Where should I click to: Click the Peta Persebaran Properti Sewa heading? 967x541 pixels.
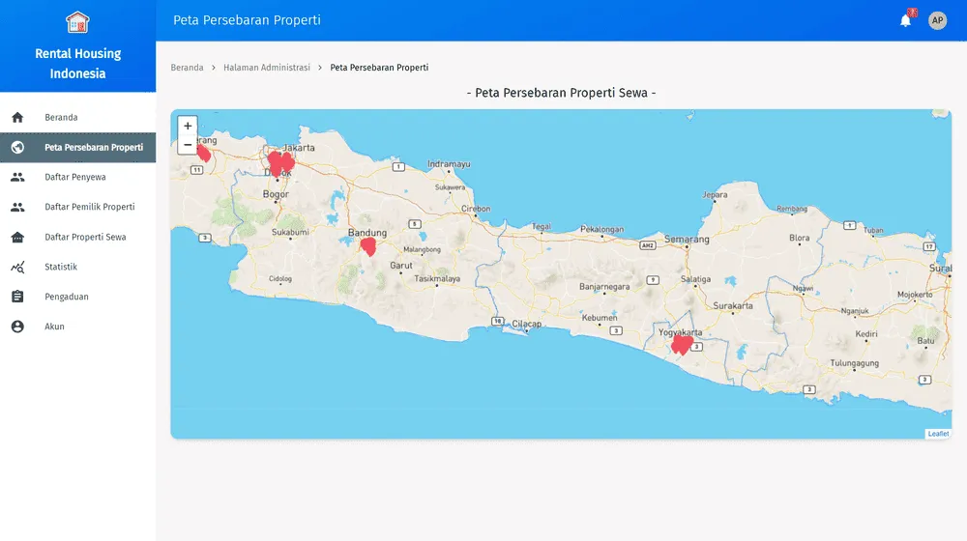[x=561, y=93]
